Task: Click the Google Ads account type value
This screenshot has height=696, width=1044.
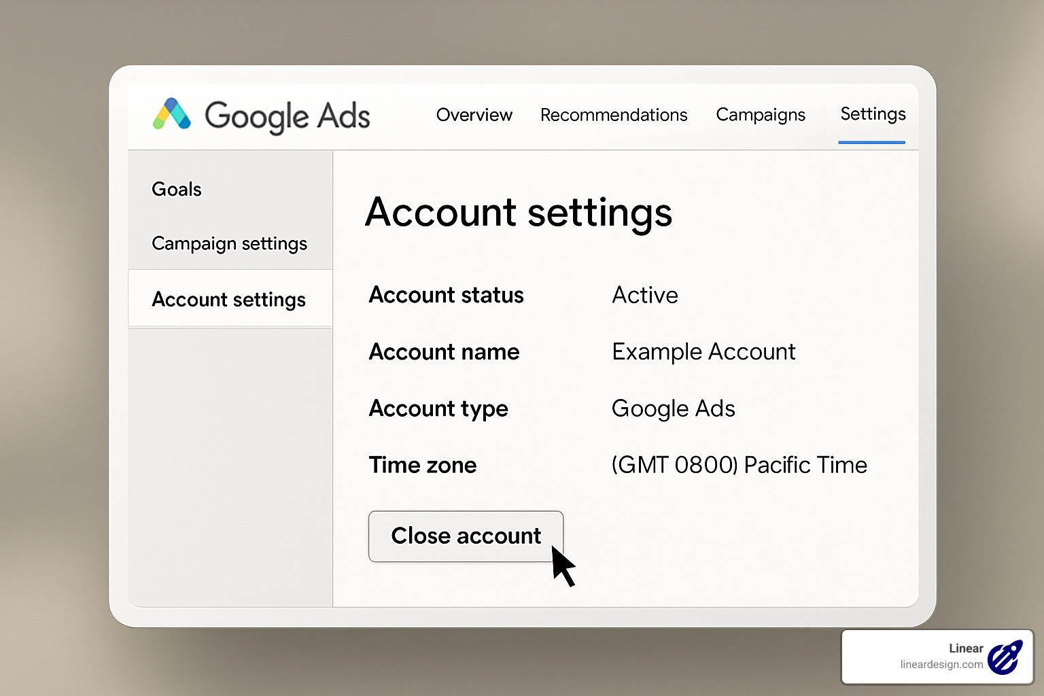Action: [x=673, y=408]
